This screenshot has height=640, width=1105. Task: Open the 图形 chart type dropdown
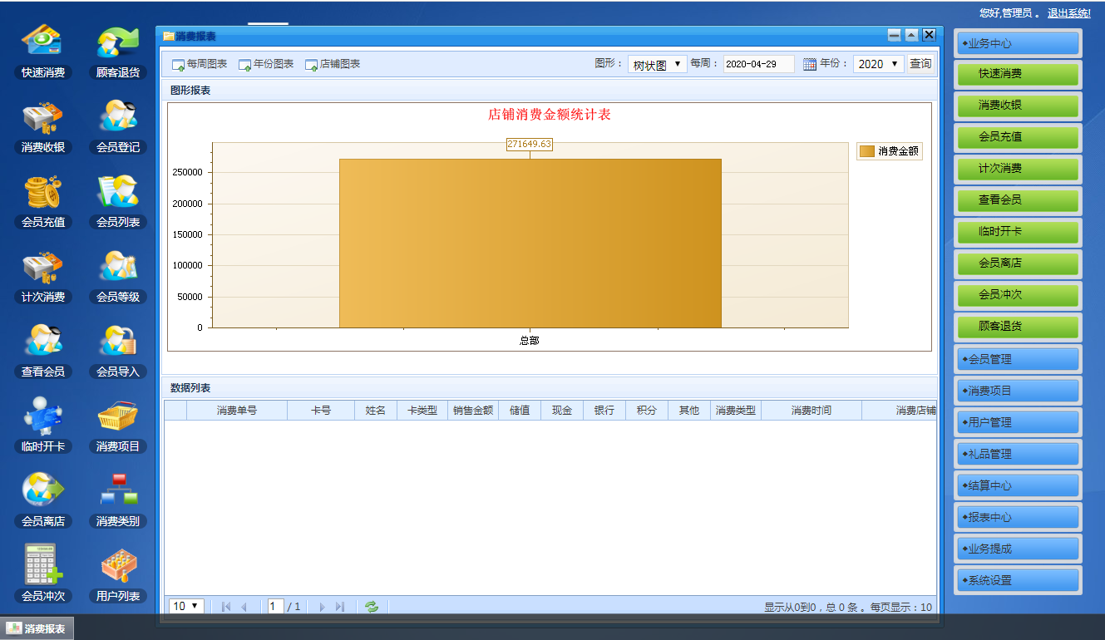coord(657,64)
